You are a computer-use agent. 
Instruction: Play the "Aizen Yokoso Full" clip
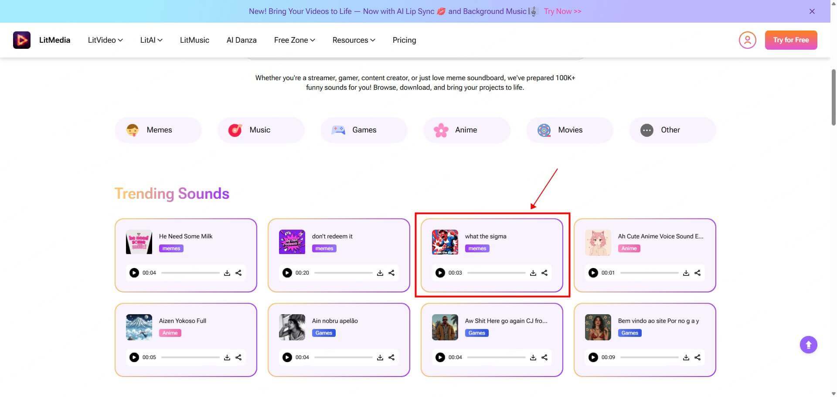point(134,357)
